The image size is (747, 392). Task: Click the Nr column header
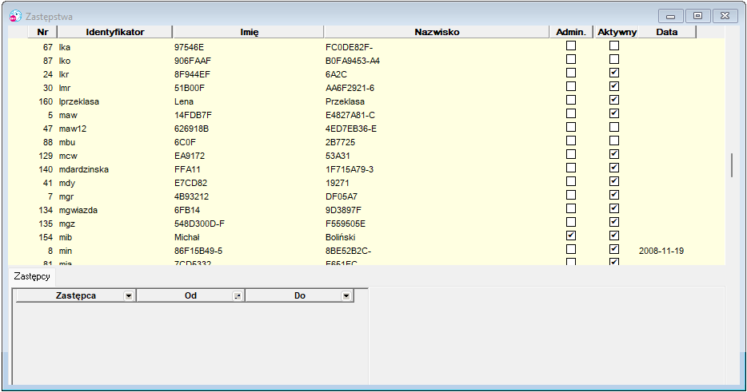click(42, 32)
